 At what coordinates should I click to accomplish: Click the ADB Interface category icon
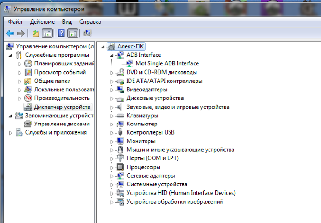pos(120,55)
